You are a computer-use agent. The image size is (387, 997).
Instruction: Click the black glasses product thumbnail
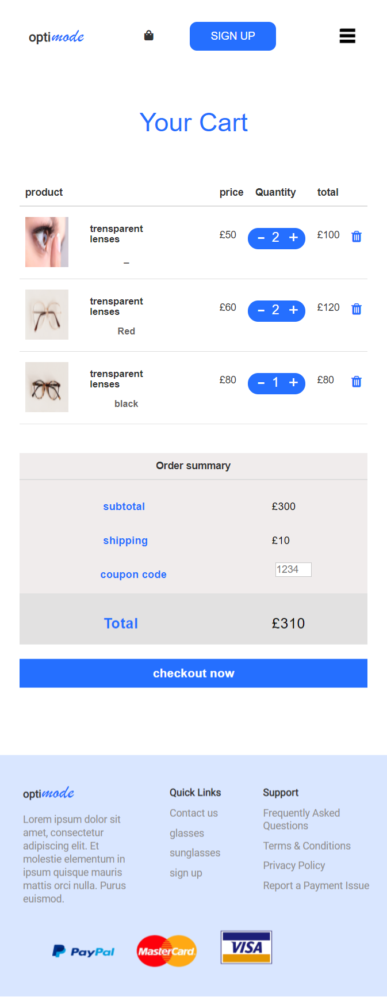[x=47, y=387]
